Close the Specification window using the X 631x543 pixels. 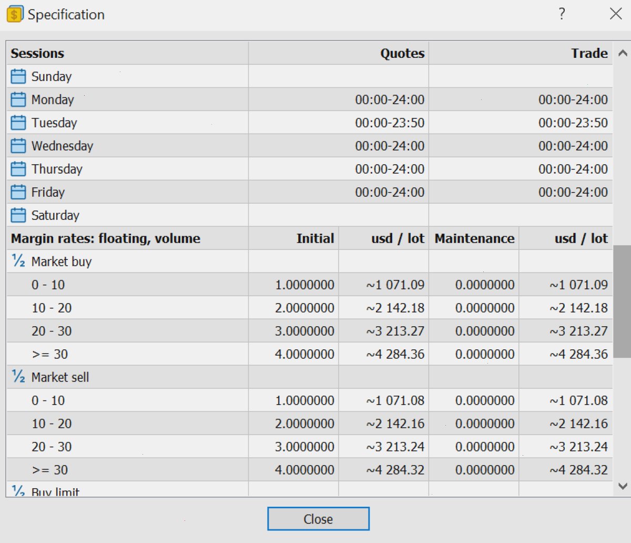click(x=616, y=14)
